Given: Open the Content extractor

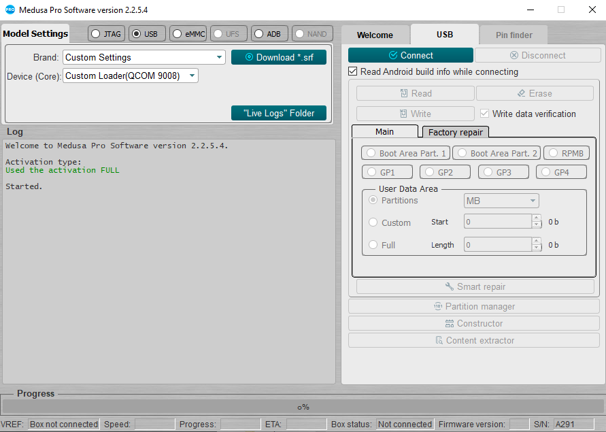Looking at the screenshot, I should click(x=474, y=340).
